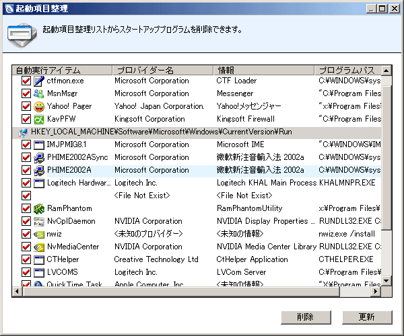The width and height of the screenshot is (404, 336).
Task: Click the Logitech Hardware window icon
Action: click(39, 183)
